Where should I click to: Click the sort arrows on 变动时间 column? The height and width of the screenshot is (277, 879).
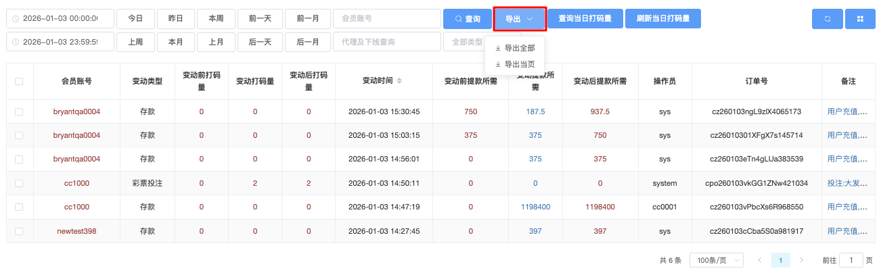coord(399,81)
